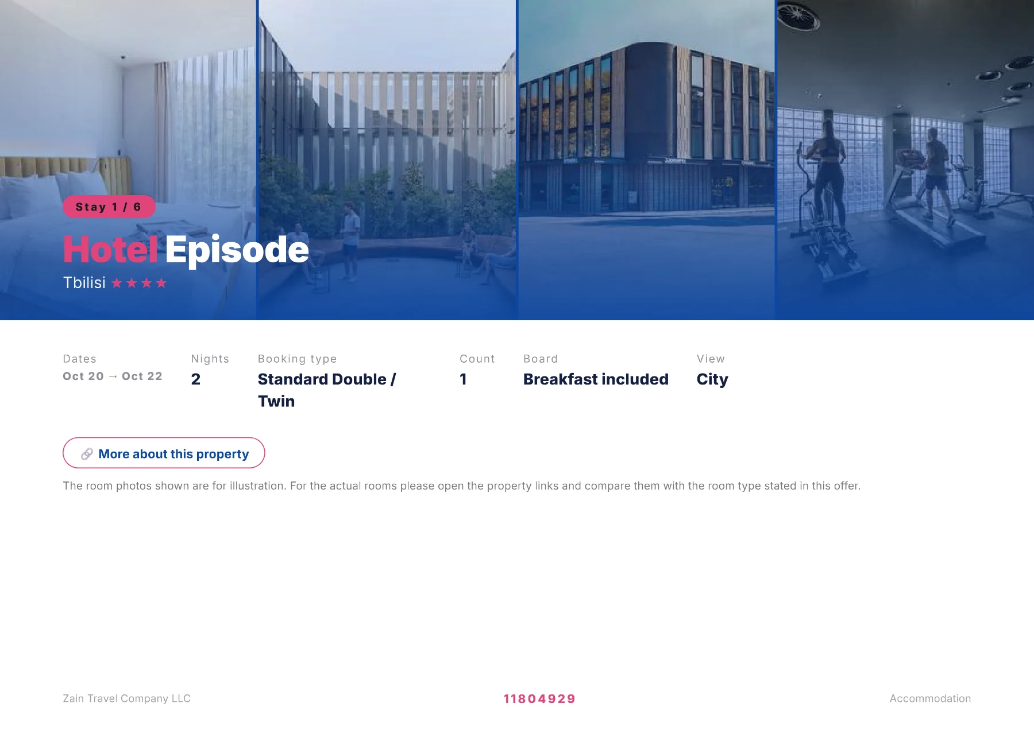Screen dimensions: 1034x730
Task: Click the Booking type label
Action: (x=297, y=359)
